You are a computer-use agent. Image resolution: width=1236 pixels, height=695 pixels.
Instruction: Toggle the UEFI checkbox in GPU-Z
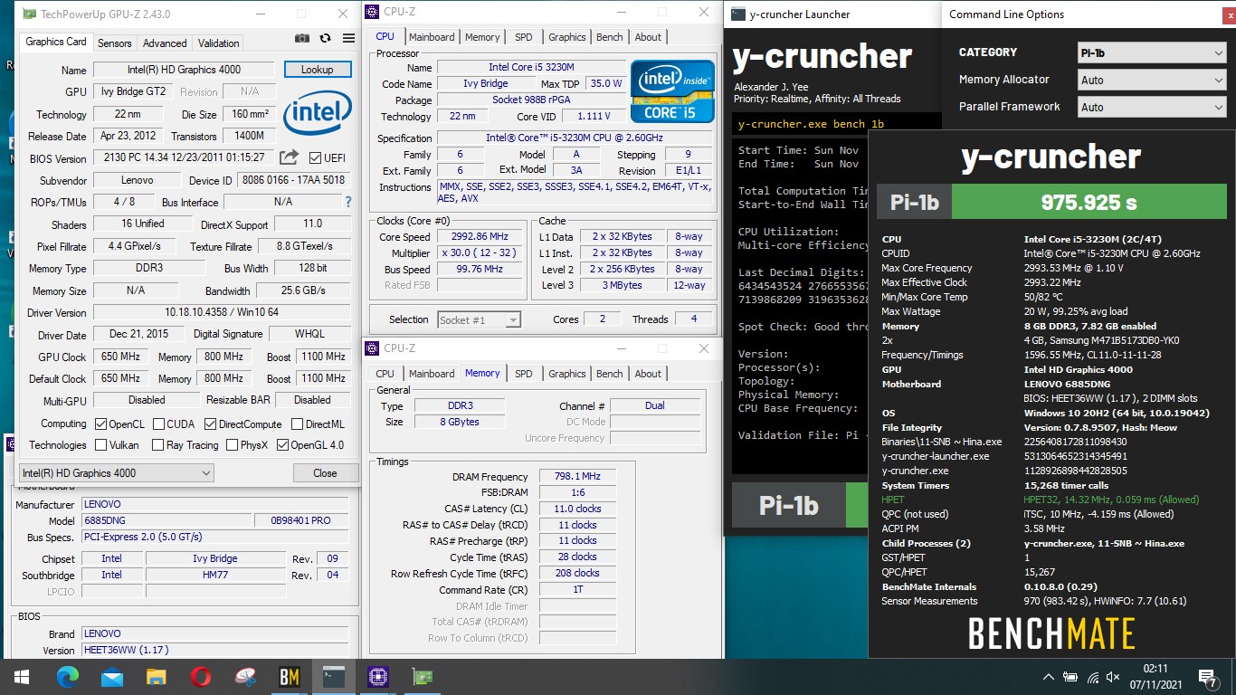[x=315, y=158]
